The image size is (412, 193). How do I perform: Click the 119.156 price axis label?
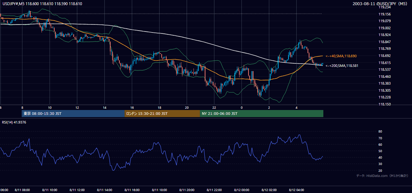[385, 14]
